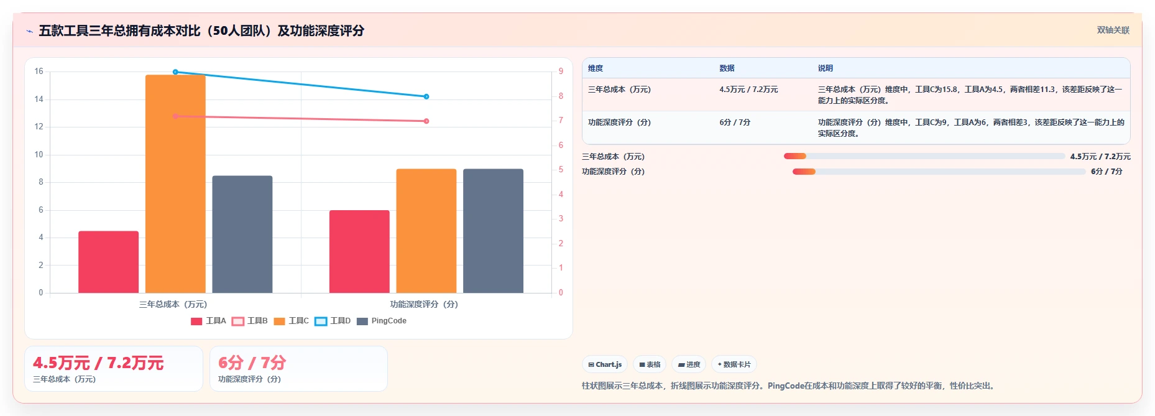Click pink line point over 三年总成本 group

(175, 116)
